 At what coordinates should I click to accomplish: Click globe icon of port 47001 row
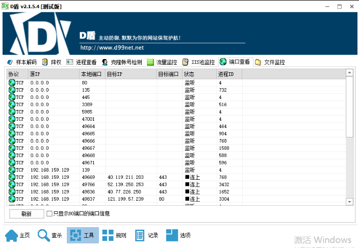coord(12,119)
